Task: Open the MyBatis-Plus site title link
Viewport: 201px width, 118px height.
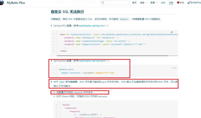Action: click(x=16, y=3)
